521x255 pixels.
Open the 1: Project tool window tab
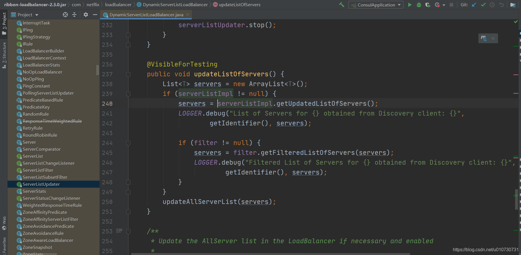pos(4,24)
